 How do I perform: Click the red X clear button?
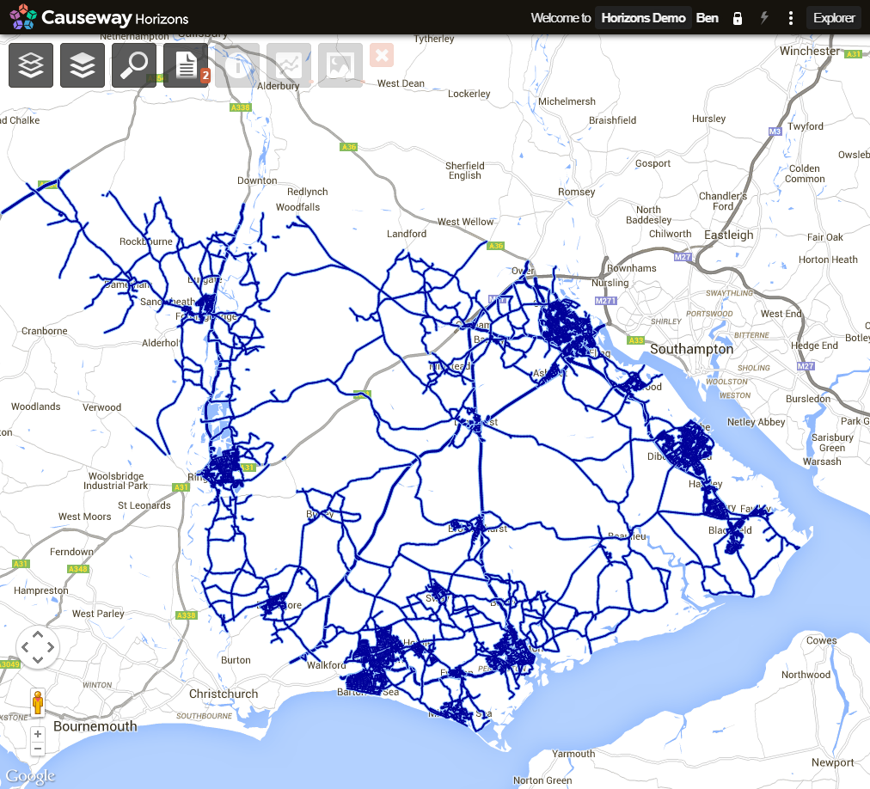(x=382, y=56)
